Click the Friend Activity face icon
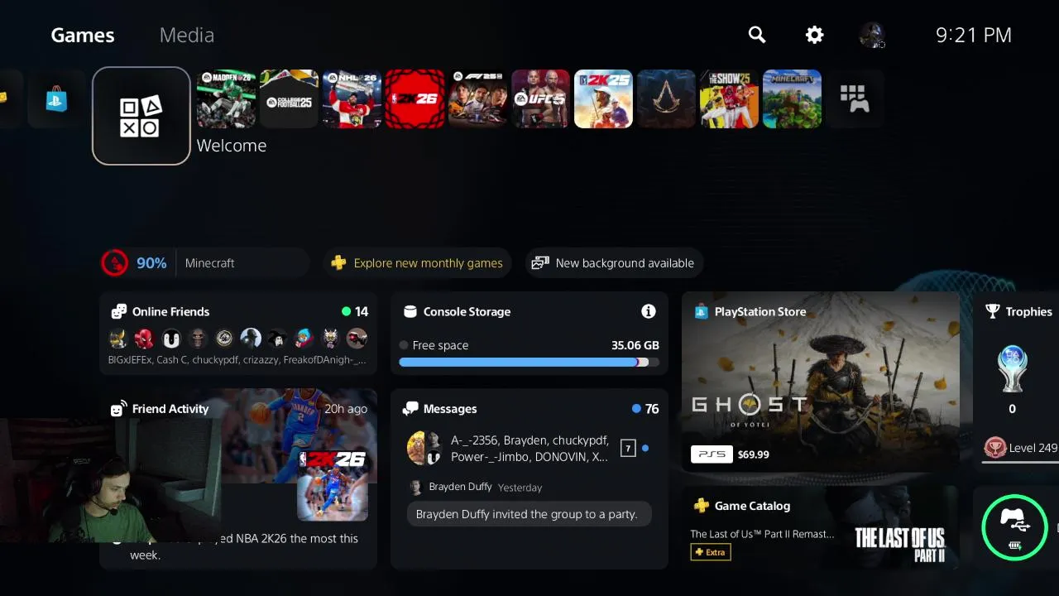The height and width of the screenshot is (596, 1059). pos(119,409)
